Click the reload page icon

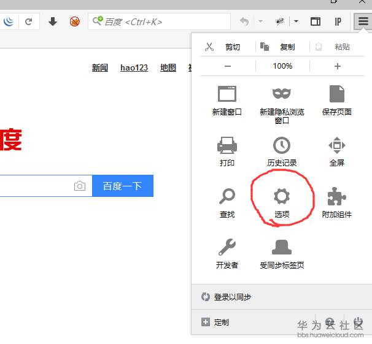[x=29, y=22]
